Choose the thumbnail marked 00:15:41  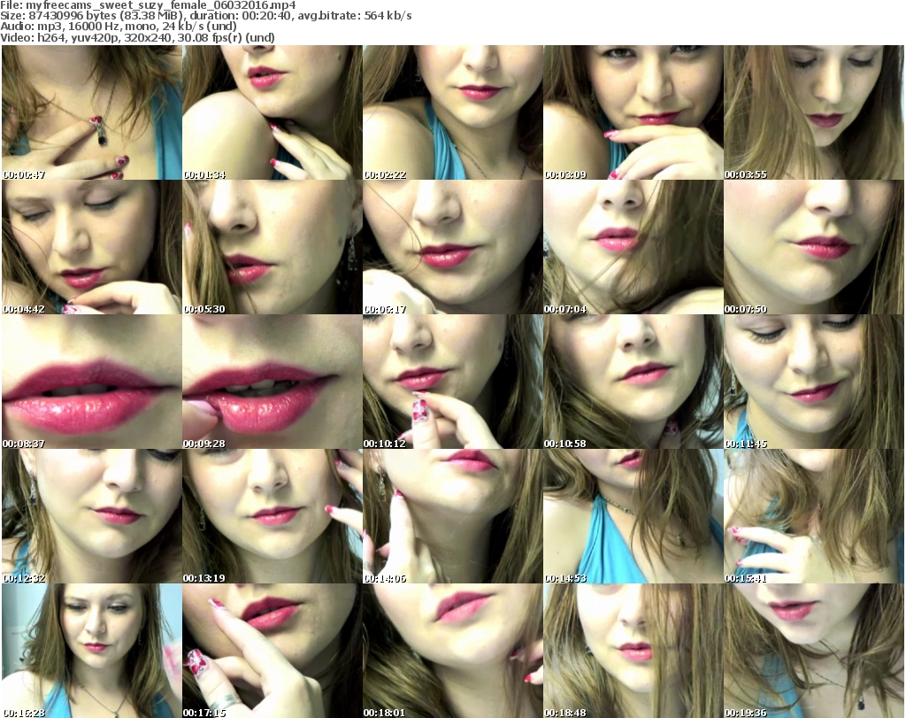tap(814, 516)
